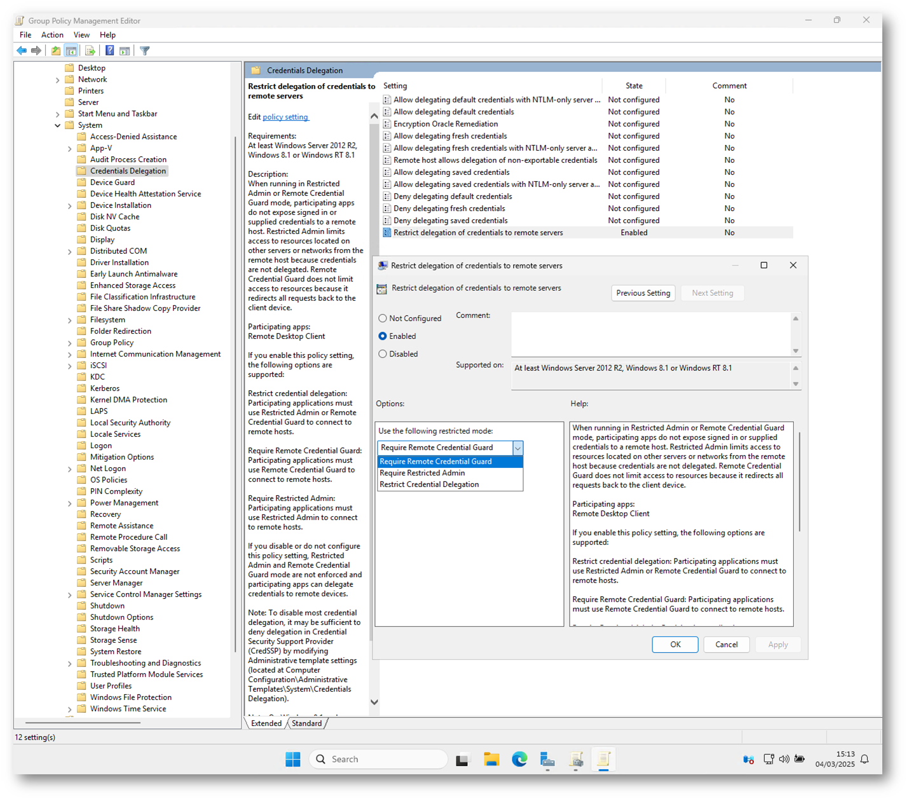Click the Export List toolbar icon
This screenshot has width=909, height=801.
pyautogui.click(x=90, y=51)
